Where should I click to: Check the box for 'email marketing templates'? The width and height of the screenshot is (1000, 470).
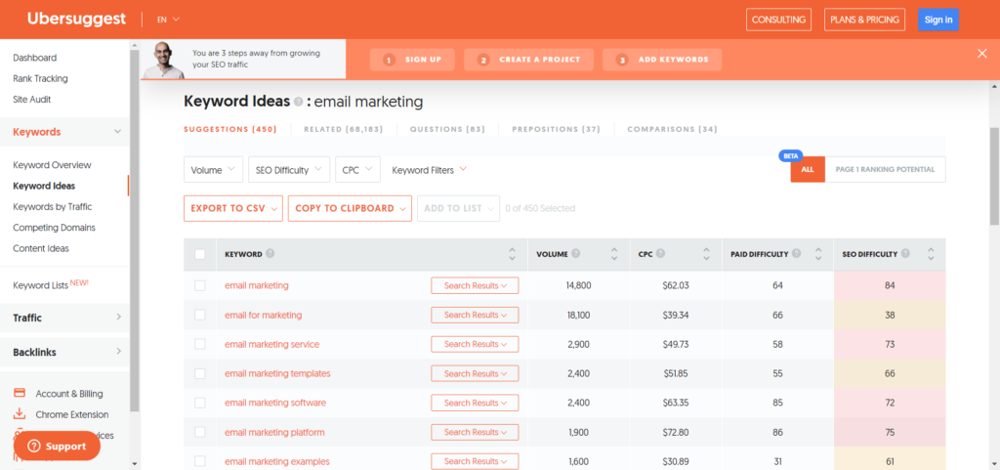tap(200, 373)
